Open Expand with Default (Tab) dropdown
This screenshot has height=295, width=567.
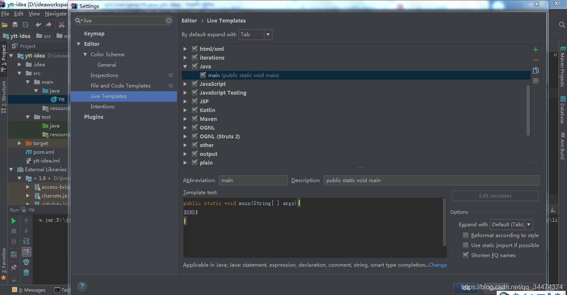[x=512, y=225]
